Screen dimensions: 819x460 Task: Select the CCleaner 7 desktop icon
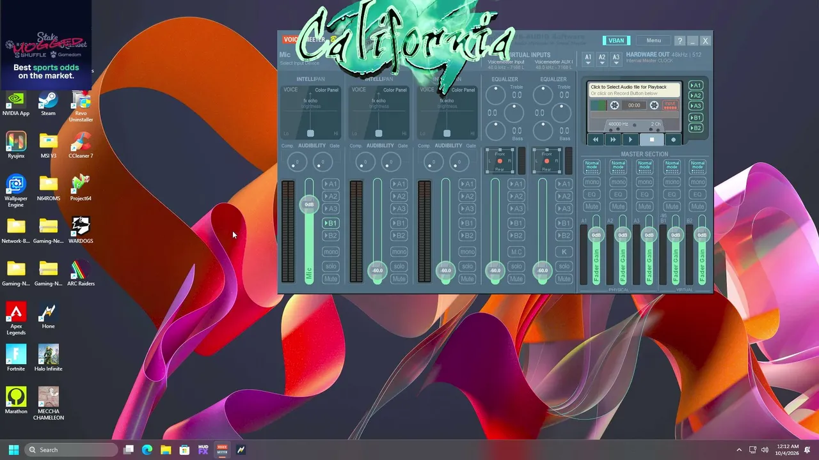point(81,146)
